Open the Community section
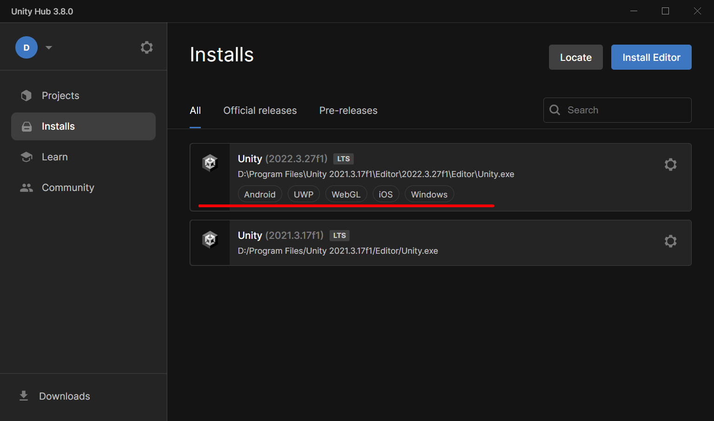Screen dimensions: 714x421 pos(83,188)
